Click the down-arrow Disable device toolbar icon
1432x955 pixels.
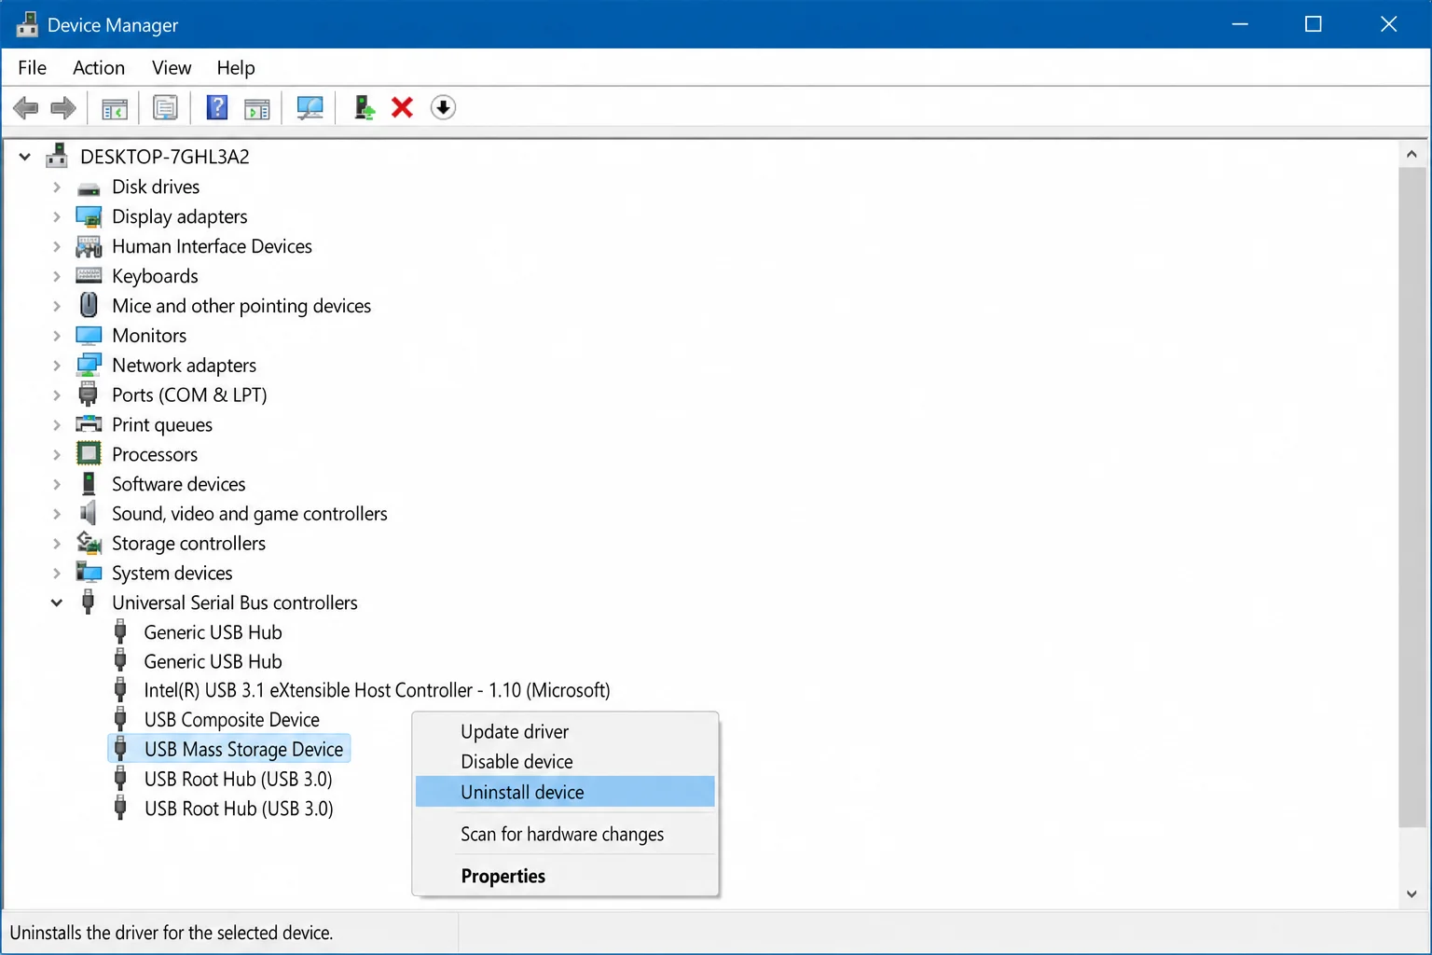pos(443,108)
